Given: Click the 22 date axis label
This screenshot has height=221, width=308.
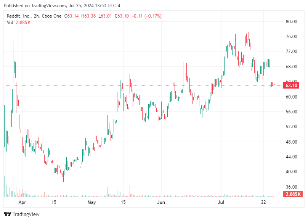Looking at the screenshot, I should point(263,202).
